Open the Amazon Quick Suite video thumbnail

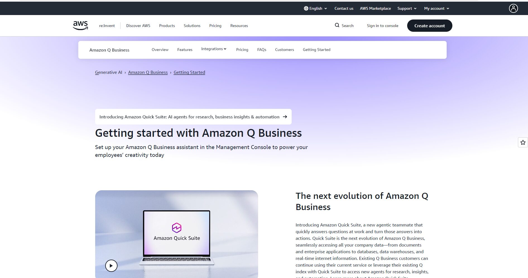pos(176,234)
